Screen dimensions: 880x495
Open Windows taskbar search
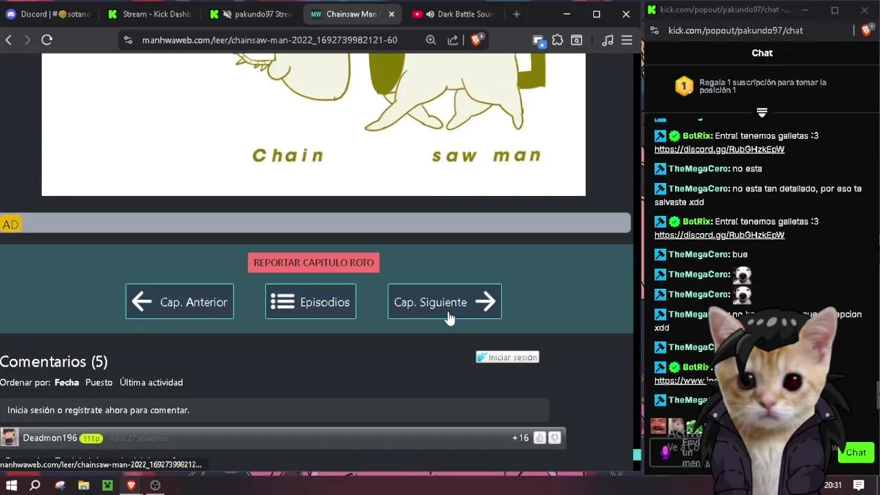pyautogui.click(x=35, y=485)
